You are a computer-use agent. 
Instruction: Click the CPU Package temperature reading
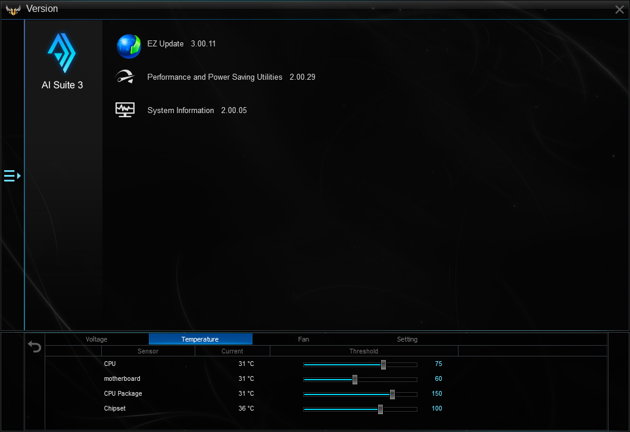pos(247,393)
